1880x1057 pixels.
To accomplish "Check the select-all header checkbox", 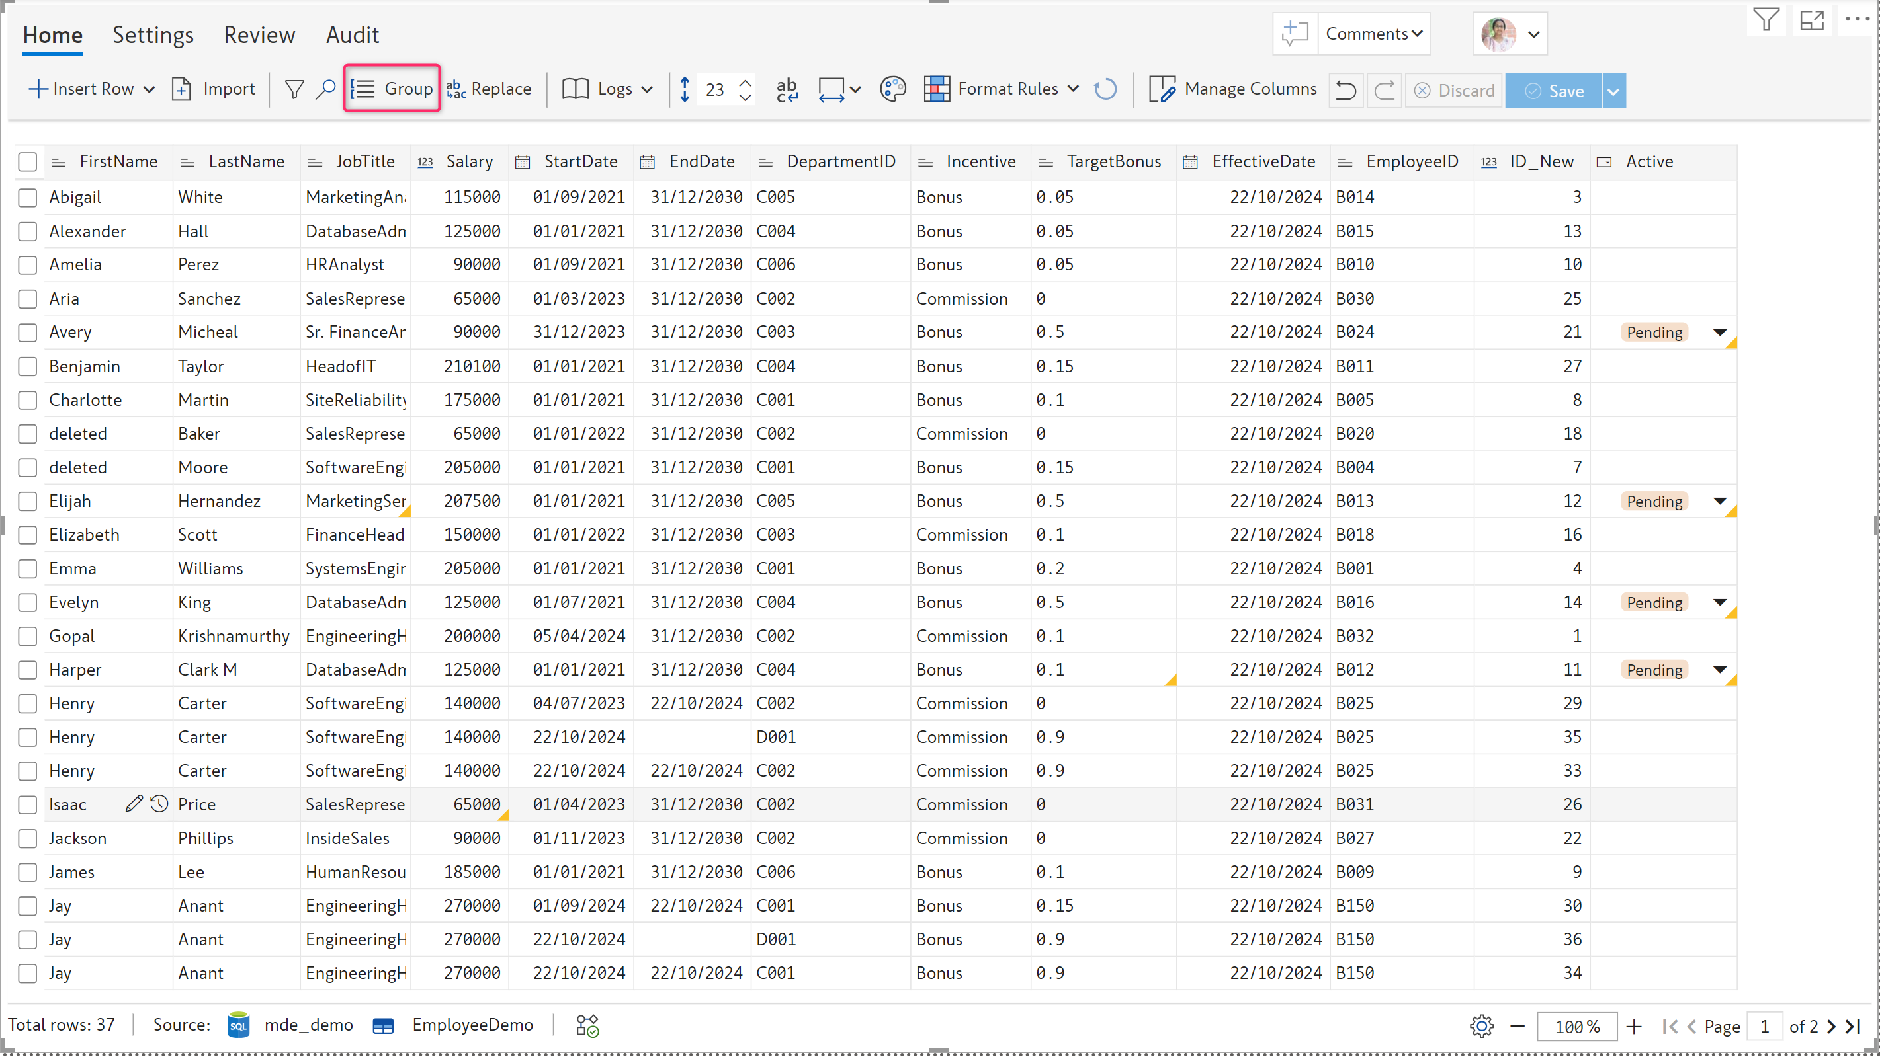I will pyautogui.click(x=28, y=161).
